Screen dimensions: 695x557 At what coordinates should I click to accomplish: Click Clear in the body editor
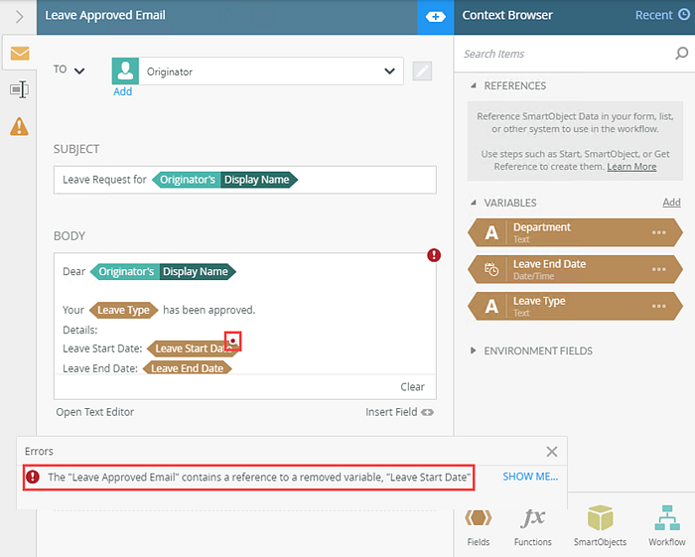click(x=412, y=387)
